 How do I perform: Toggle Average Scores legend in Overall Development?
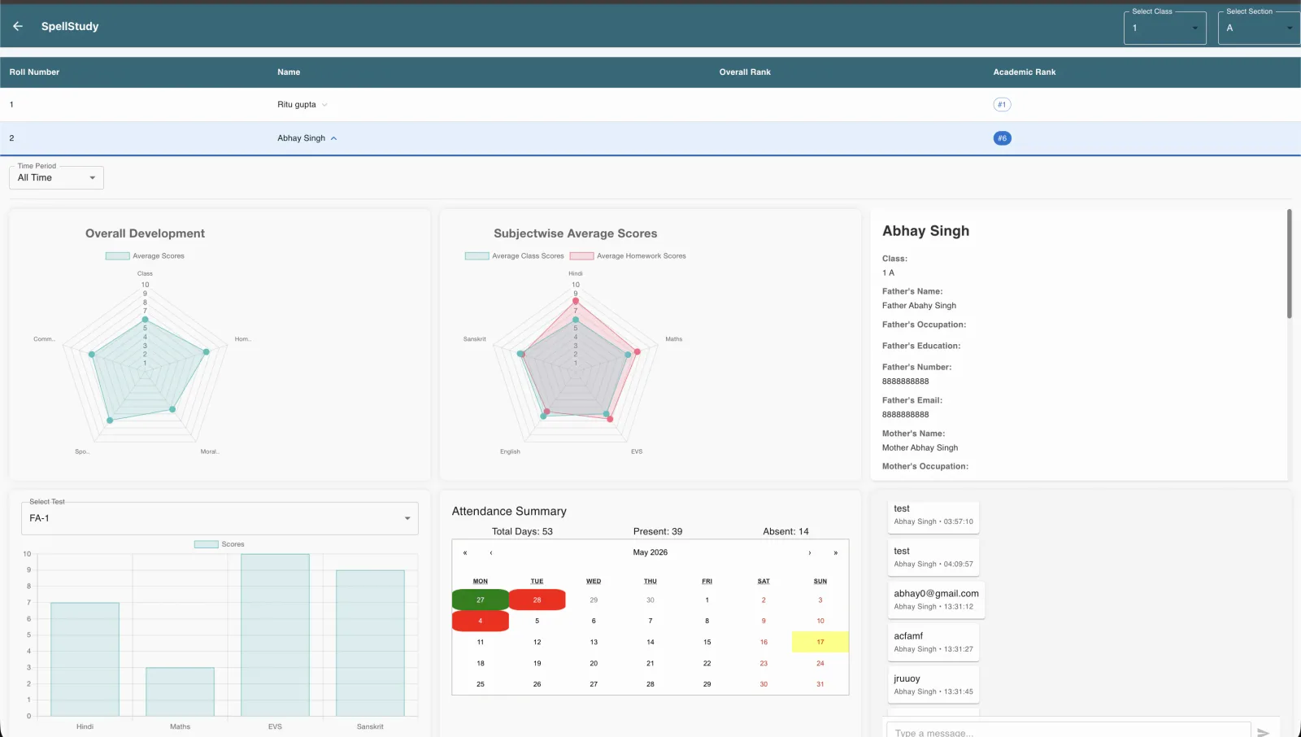point(145,255)
